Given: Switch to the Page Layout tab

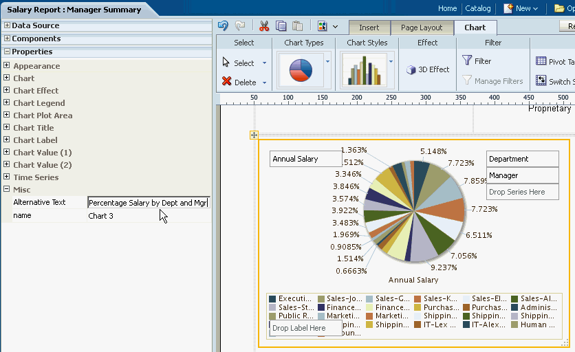Looking at the screenshot, I should point(422,27).
